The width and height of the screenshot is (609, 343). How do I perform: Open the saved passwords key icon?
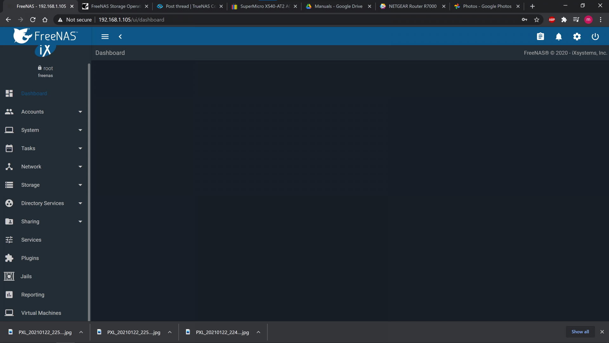(524, 20)
